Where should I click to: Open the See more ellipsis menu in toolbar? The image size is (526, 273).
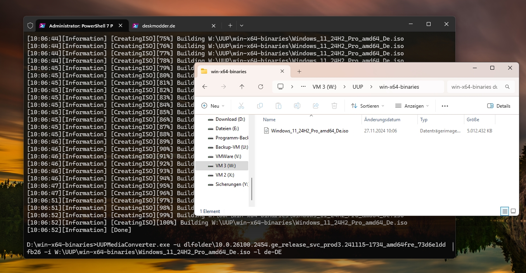[x=445, y=106]
